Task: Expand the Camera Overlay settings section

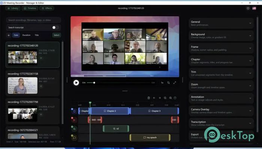Action: [x=221, y=111]
